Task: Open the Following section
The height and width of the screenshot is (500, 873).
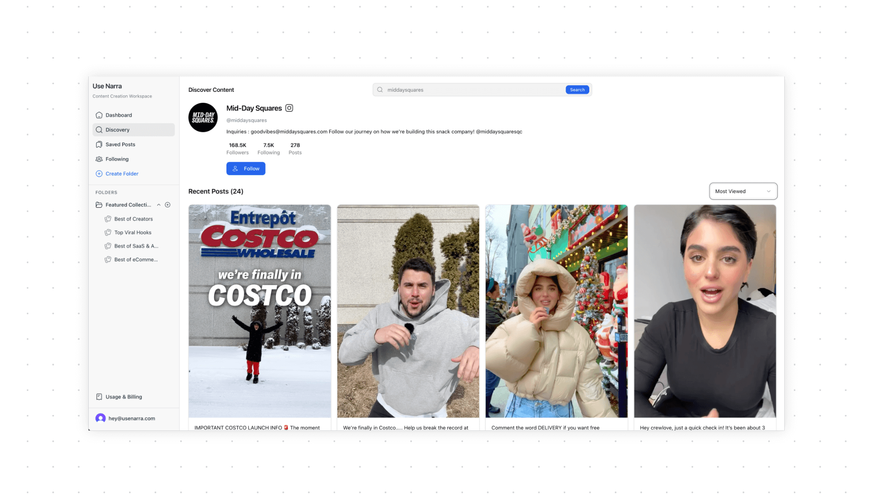Action: pos(117,159)
